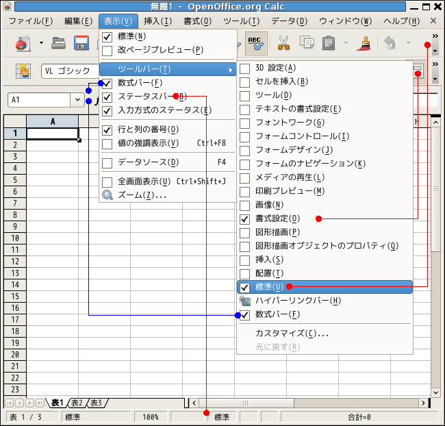Screen dimensions: 445x426
Task: Open the paste options dropdown arrow
Action: tap(346, 43)
